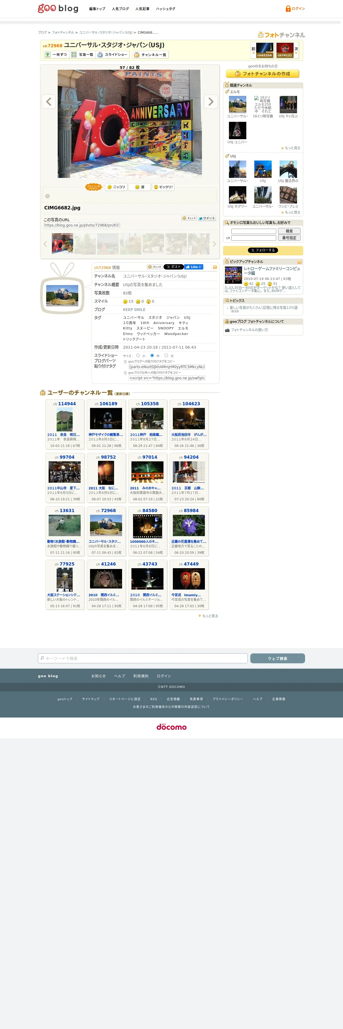
Task: Open RSS icon in ピックアップチャンネル header
Action: click(299, 262)
